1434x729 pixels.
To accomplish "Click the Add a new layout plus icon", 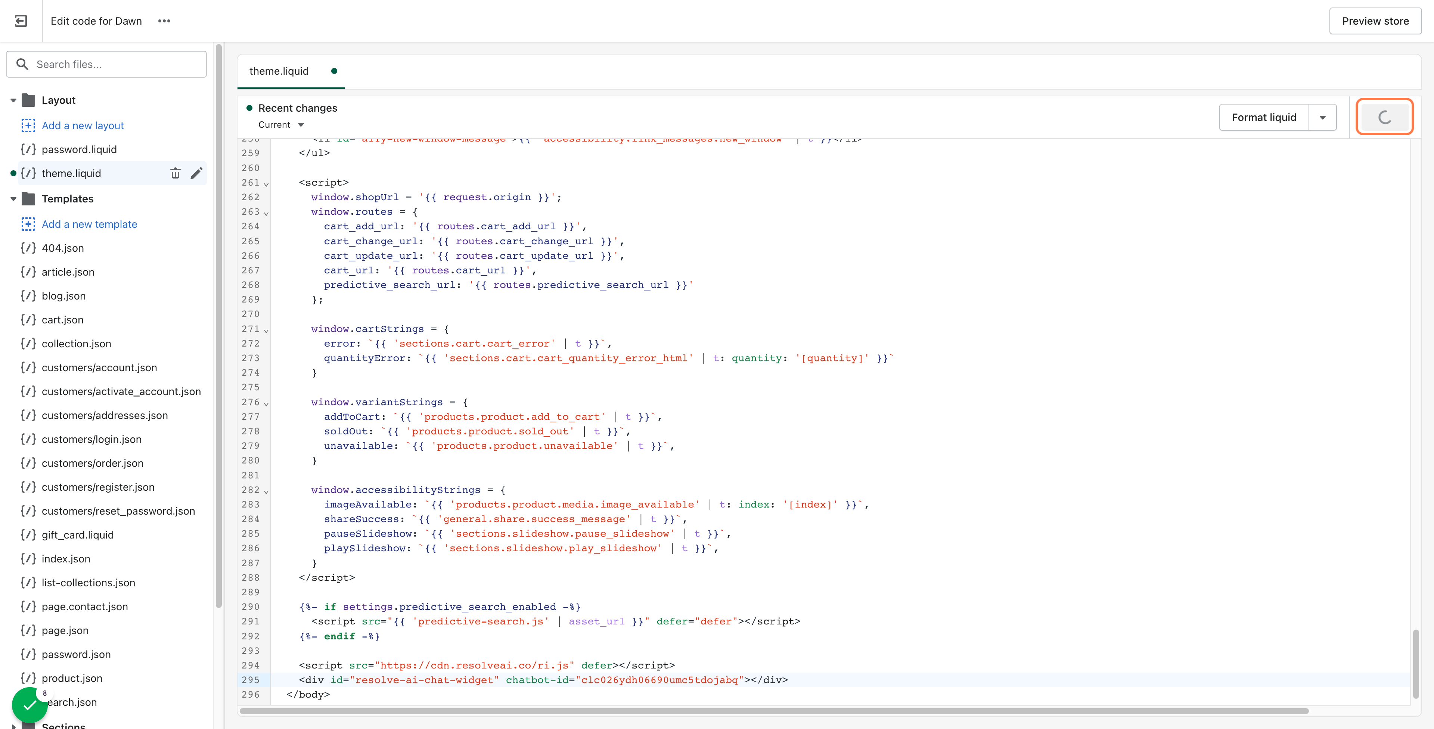I will pos(28,126).
